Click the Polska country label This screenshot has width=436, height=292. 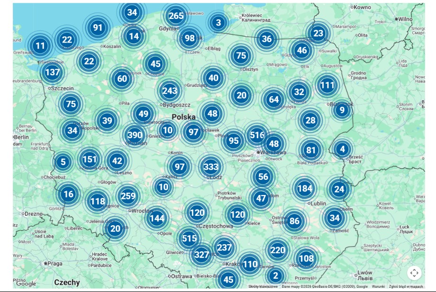183,117
